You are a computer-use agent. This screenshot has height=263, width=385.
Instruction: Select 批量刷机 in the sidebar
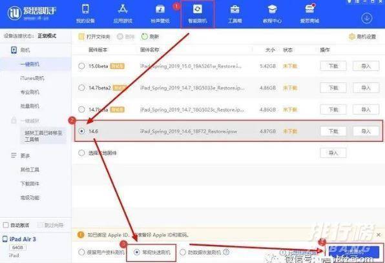click(30, 106)
